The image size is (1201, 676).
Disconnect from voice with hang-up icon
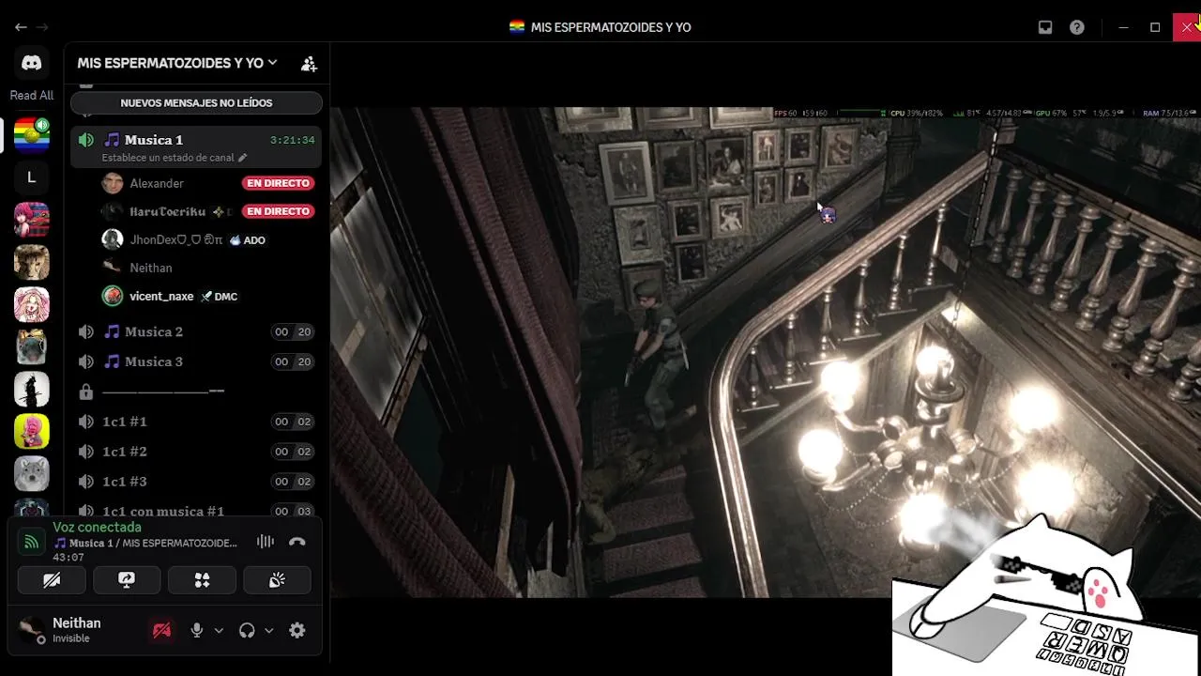pyautogui.click(x=297, y=542)
